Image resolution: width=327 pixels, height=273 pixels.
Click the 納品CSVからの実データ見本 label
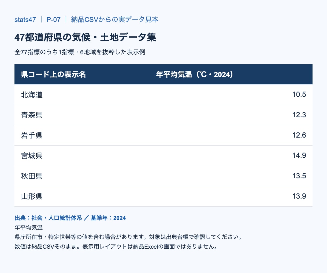[115, 20]
